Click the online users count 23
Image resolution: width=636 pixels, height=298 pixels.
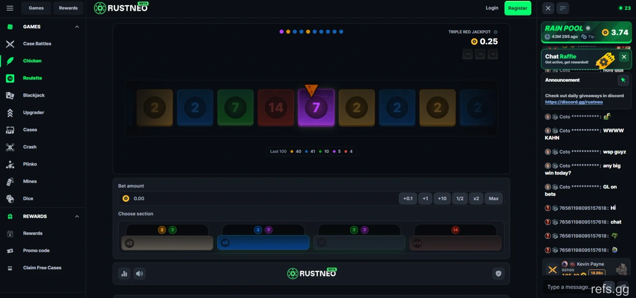point(625,8)
